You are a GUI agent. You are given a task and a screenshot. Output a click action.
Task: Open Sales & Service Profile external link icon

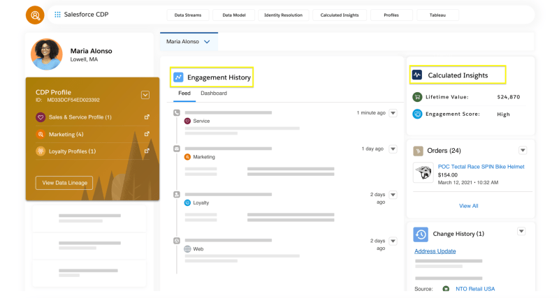[147, 117]
